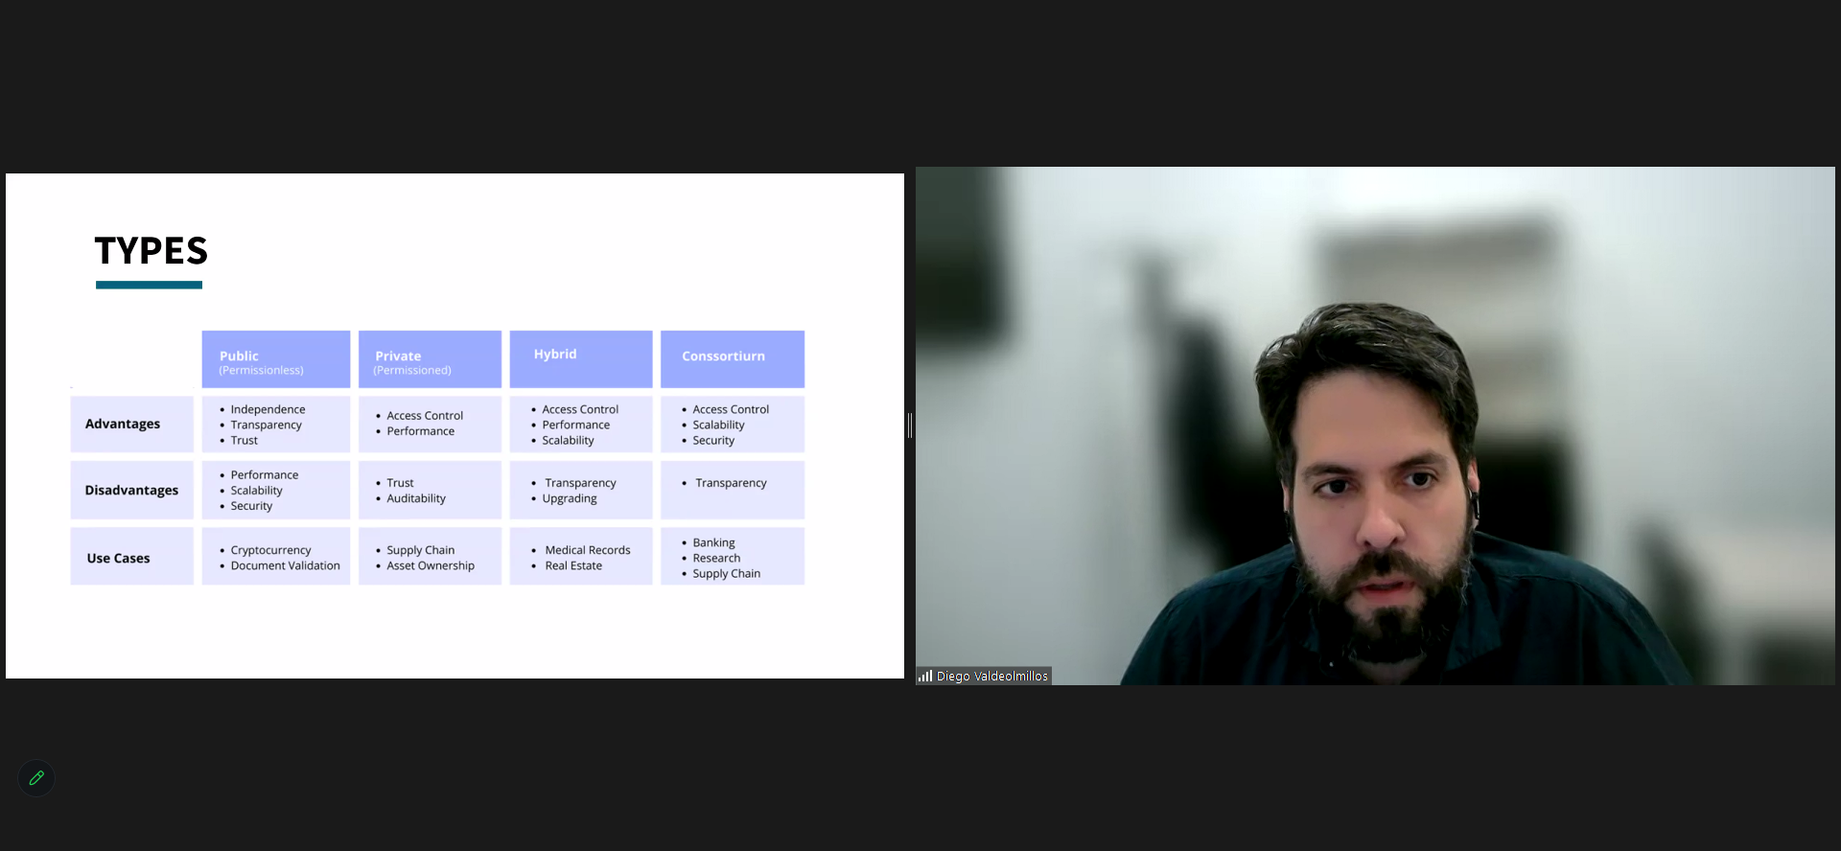
Task: Click the Independence bullet under Public advantages
Action: (x=268, y=409)
